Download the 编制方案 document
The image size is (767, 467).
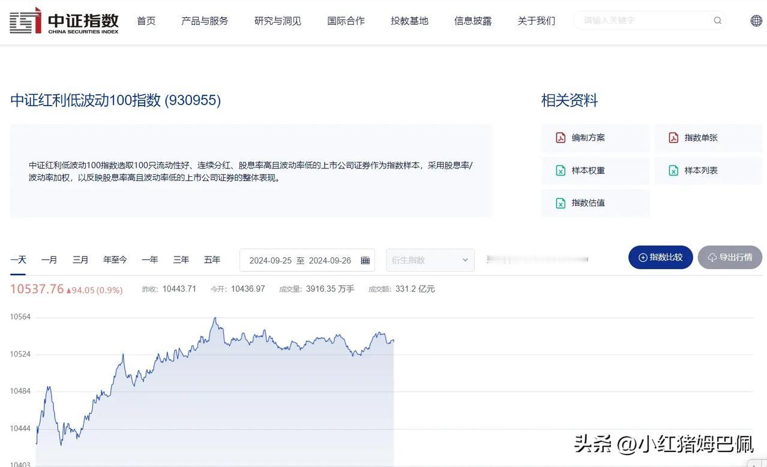click(x=595, y=137)
